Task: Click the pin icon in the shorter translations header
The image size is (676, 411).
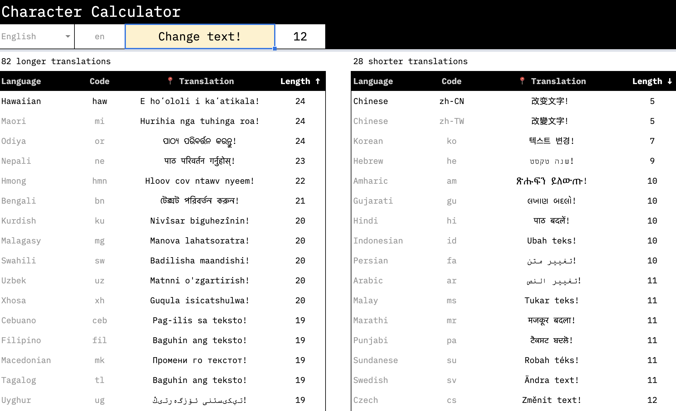Action: [523, 81]
